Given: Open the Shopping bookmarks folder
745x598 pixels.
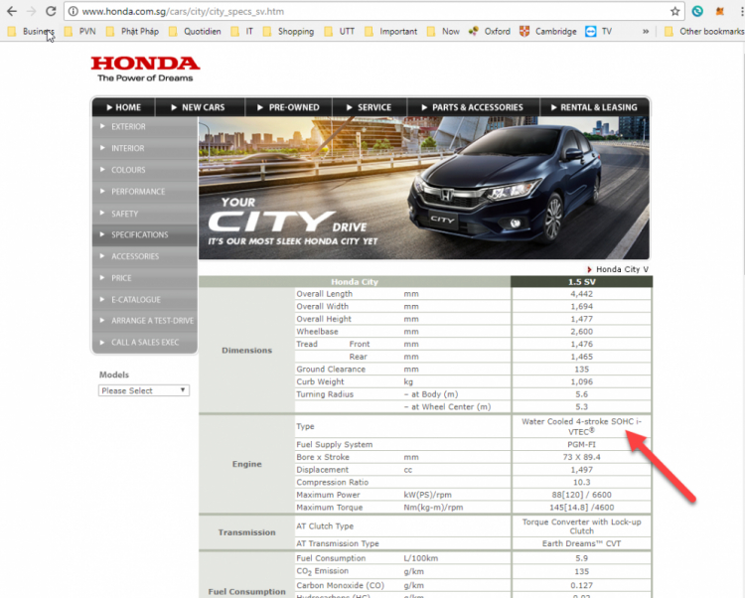Looking at the screenshot, I should pos(289,32).
